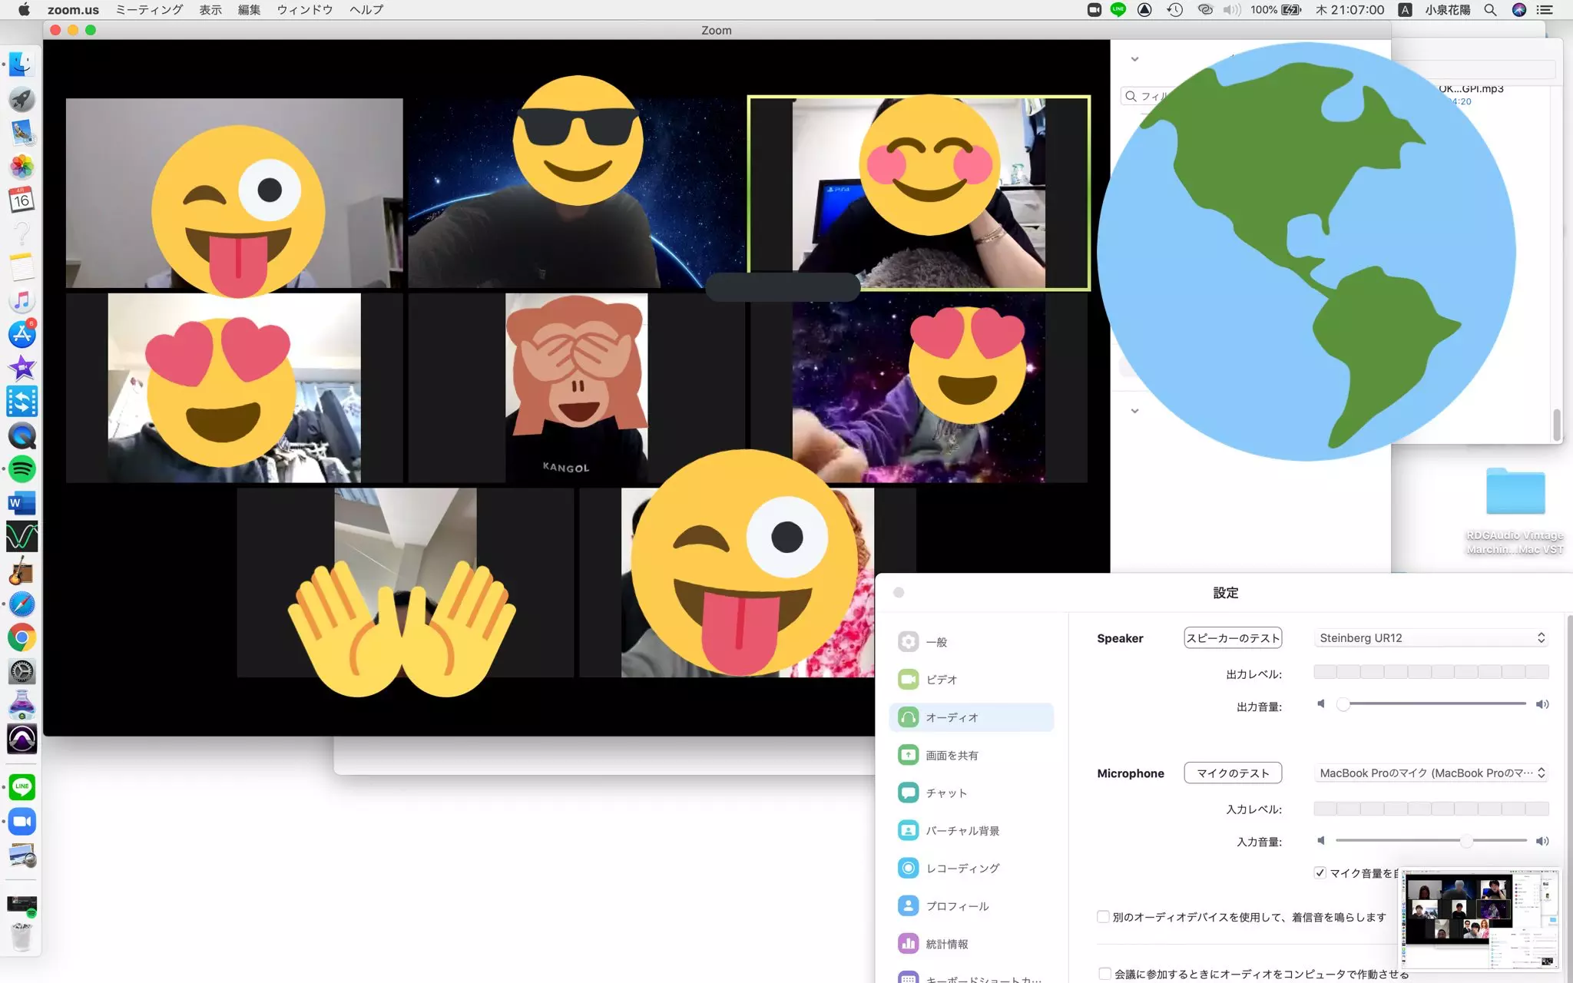Select オーディオ in settings sidebar
Viewport: 1573px width, 983px height.
coord(972,717)
